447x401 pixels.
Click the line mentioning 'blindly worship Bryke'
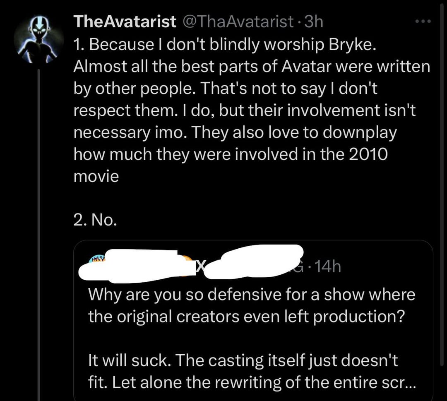click(225, 44)
